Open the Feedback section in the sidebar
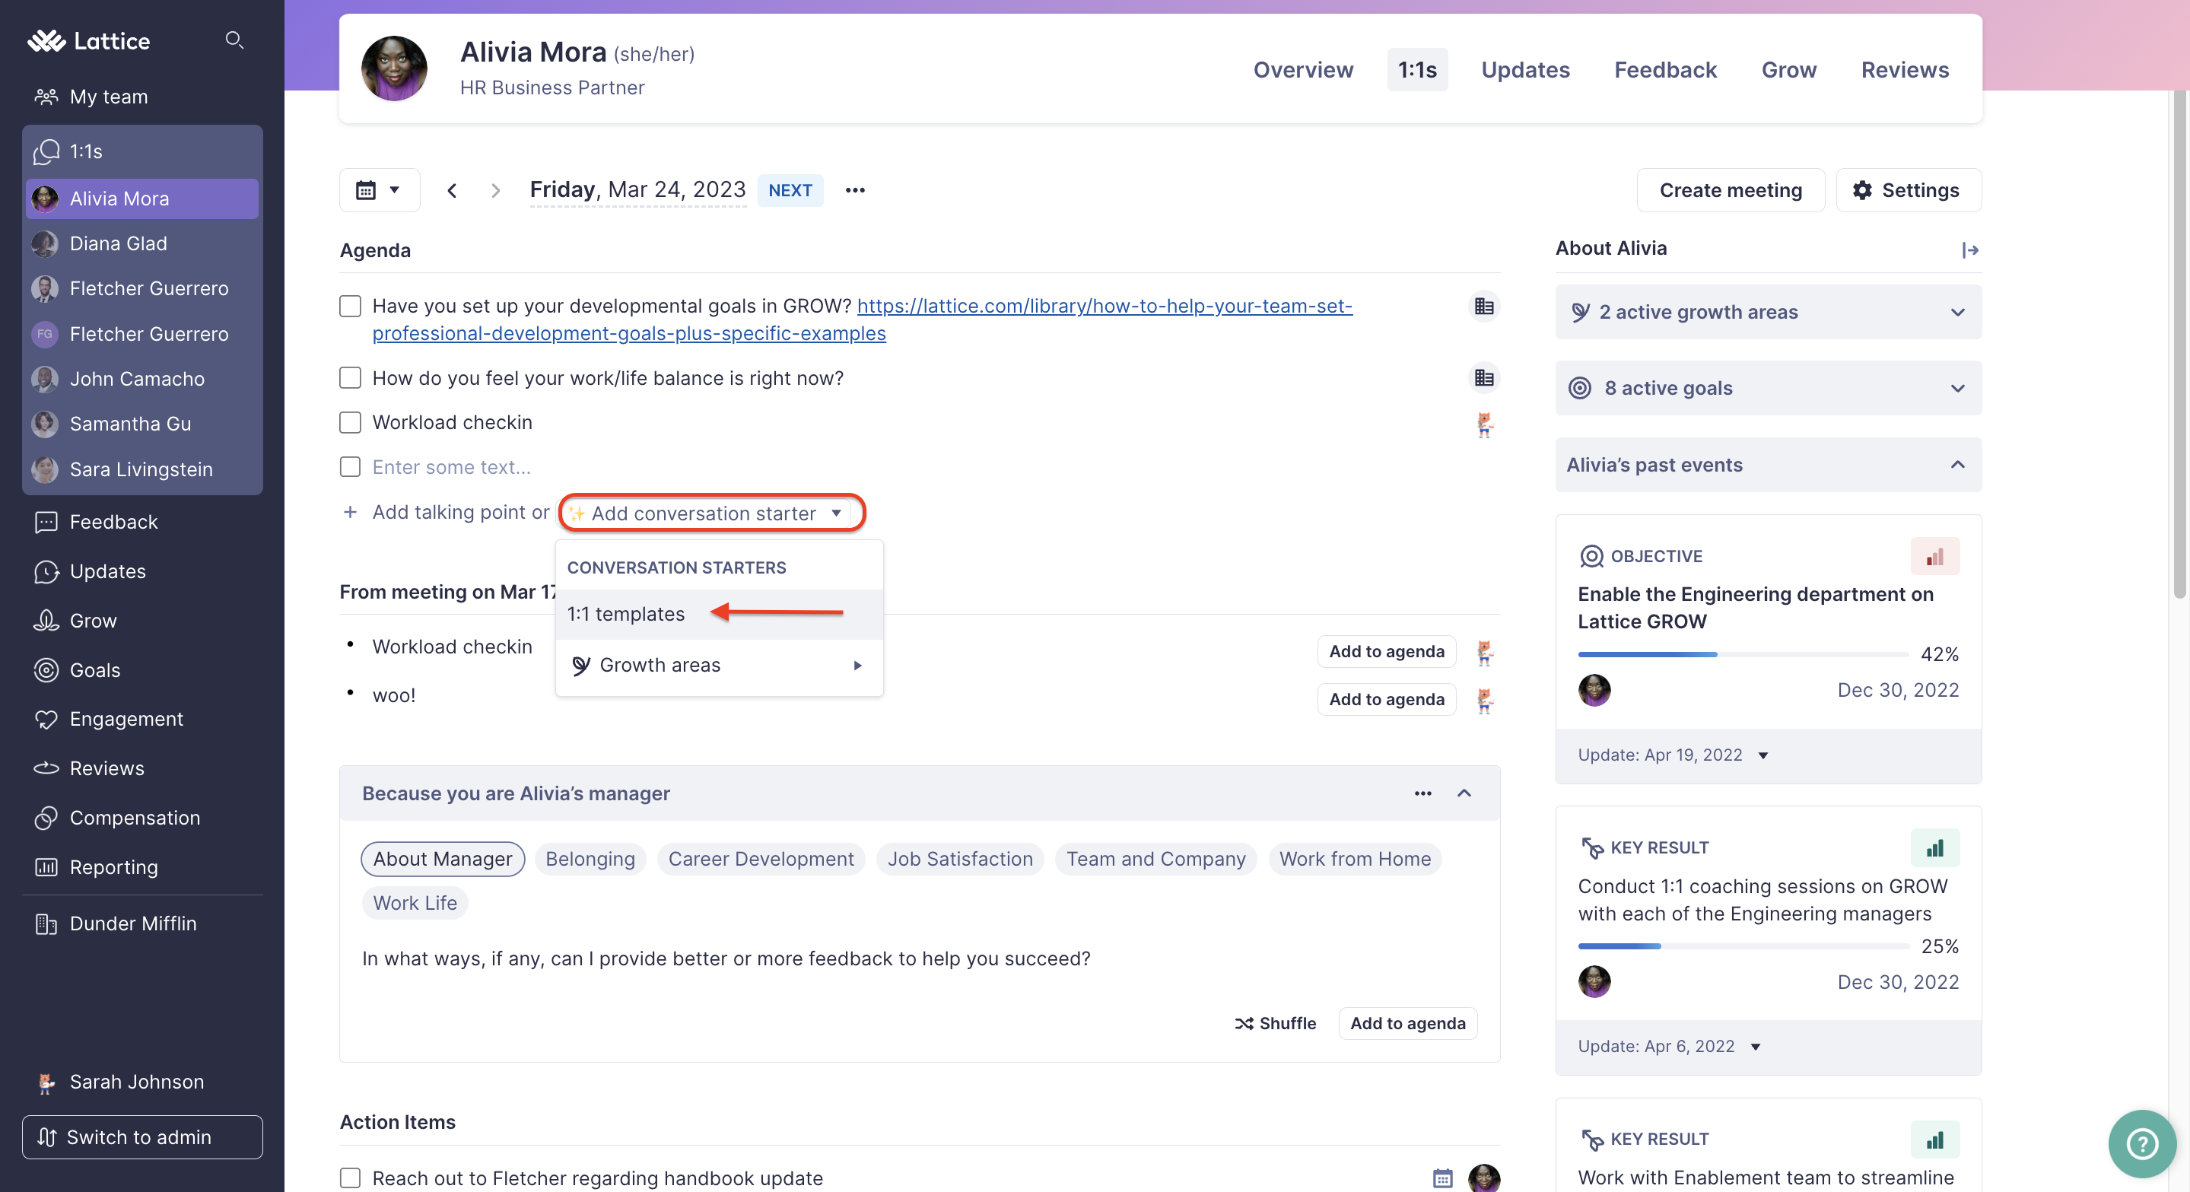Screen dimensions: 2190x1192 pos(113,522)
